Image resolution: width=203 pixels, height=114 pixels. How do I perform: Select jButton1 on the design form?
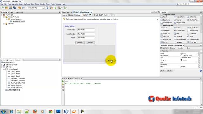click(80, 43)
